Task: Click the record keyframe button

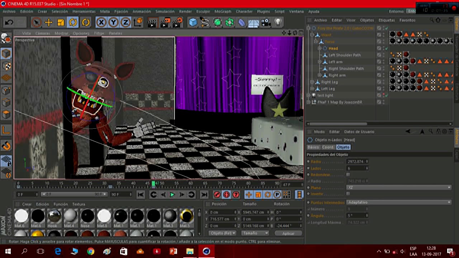Action: [x=217, y=195]
